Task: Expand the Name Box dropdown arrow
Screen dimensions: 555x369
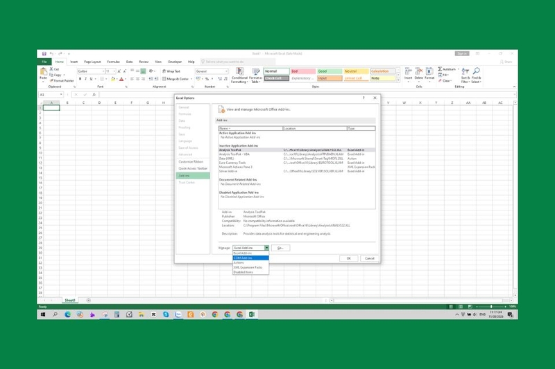Action: pos(61,95)
